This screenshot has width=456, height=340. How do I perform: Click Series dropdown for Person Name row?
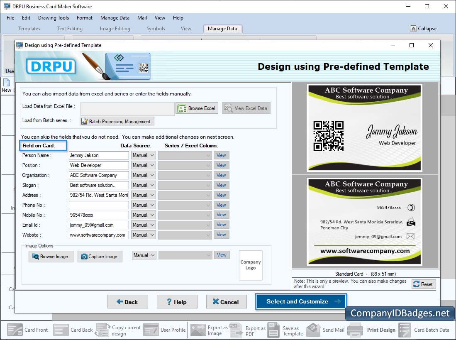point(185,155)
